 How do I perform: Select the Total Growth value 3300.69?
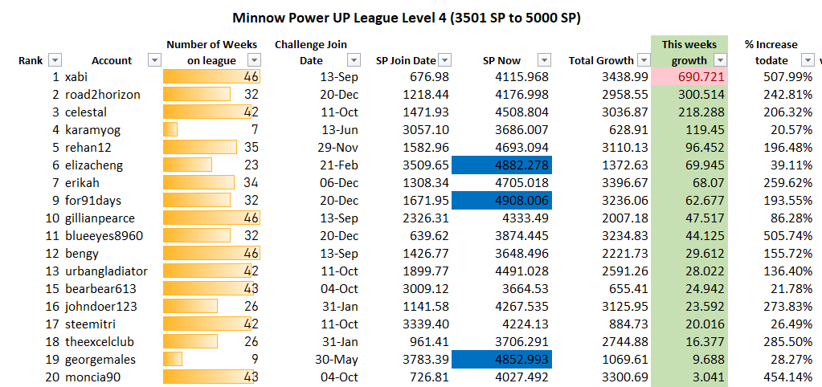(x=626, y=377)
